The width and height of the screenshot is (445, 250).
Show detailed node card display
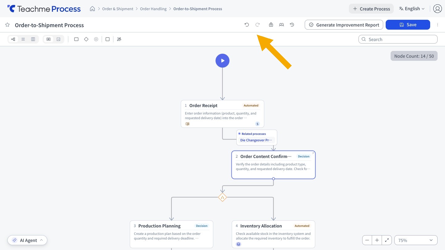(49, 39)
